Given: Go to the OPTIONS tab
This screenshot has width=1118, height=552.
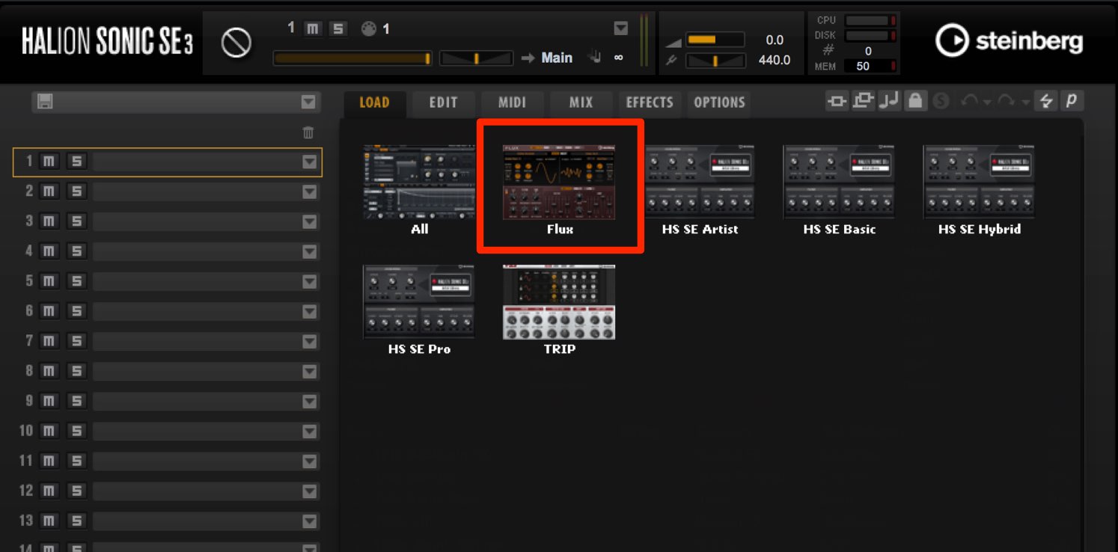Looking at the screenshot, I should [719, 102].
